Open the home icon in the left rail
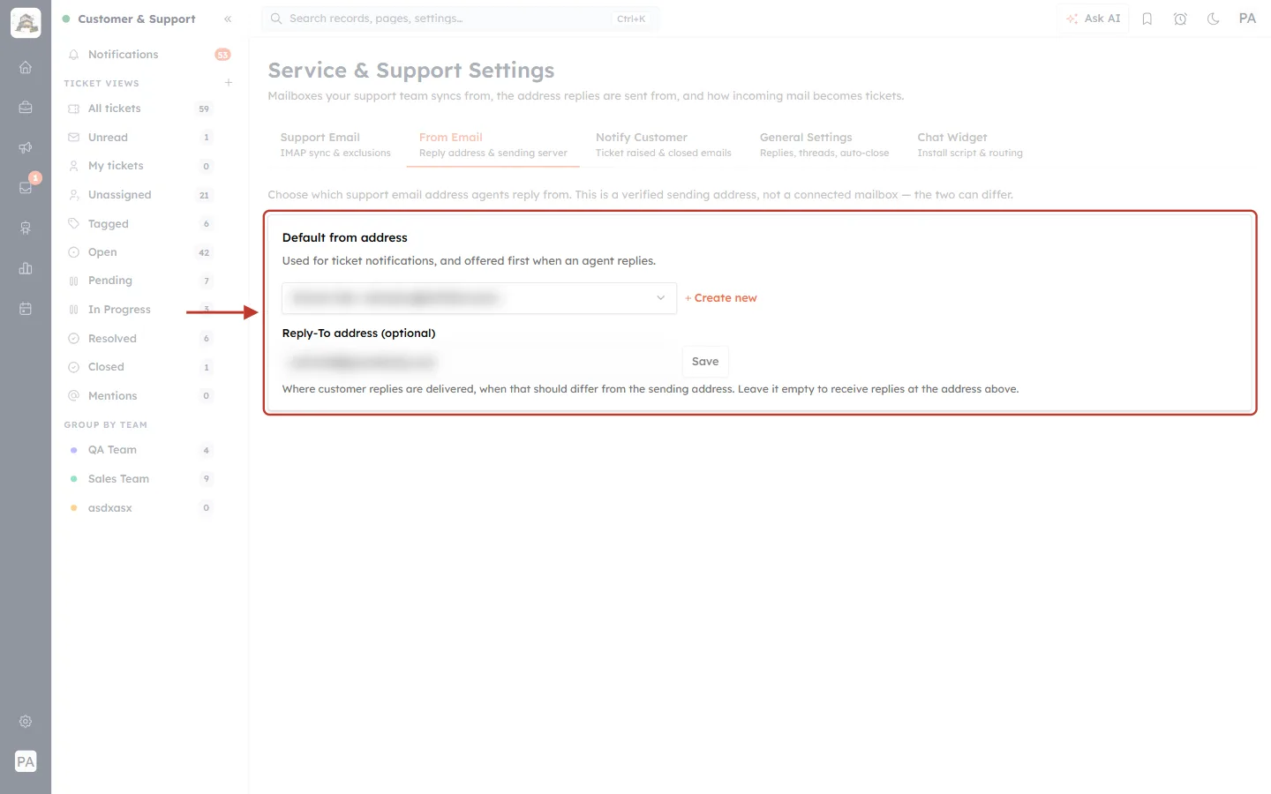Image resolution: width=1271 pixels, height=794 pixels. pos(26,67)
